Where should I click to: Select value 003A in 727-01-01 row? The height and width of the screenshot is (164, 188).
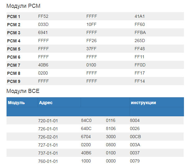[x=135, y=145]
